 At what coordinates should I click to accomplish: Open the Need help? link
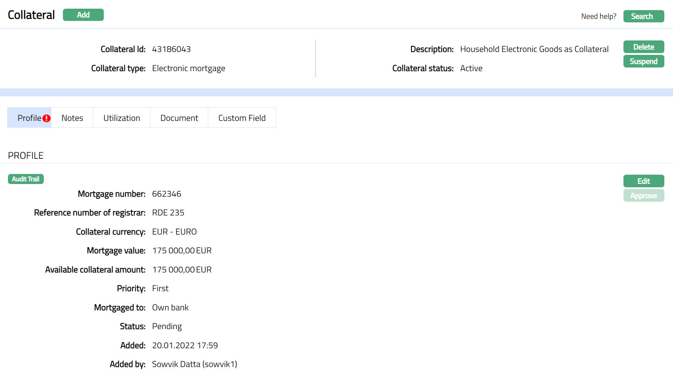(599, 16)
